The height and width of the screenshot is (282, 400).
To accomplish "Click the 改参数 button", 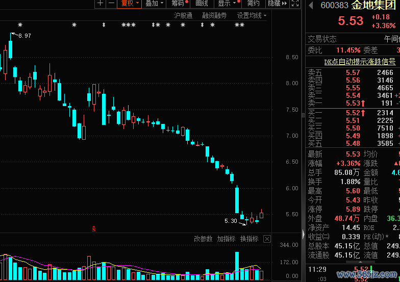I will click(x=203, y=239).
